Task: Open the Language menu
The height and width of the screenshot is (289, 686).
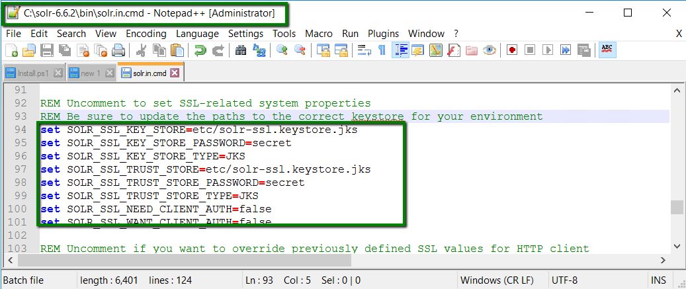Action: coord(197,34)
